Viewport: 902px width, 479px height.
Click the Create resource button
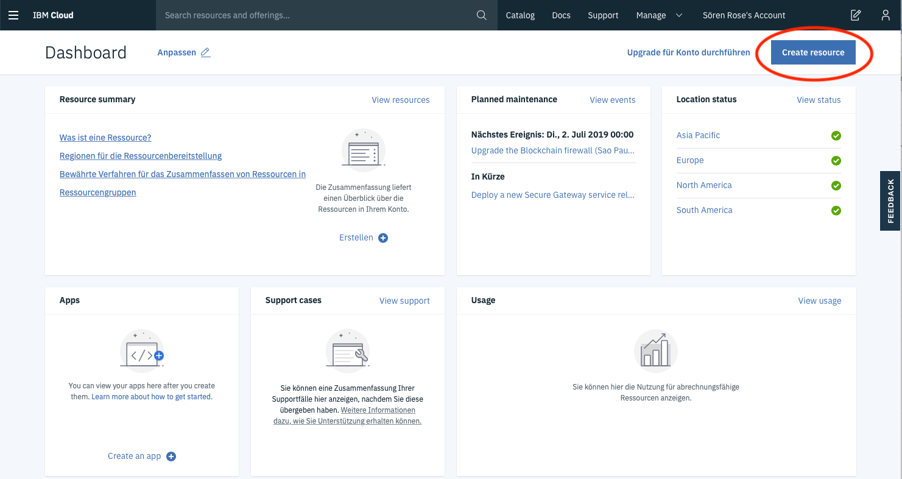click(813, 52)
